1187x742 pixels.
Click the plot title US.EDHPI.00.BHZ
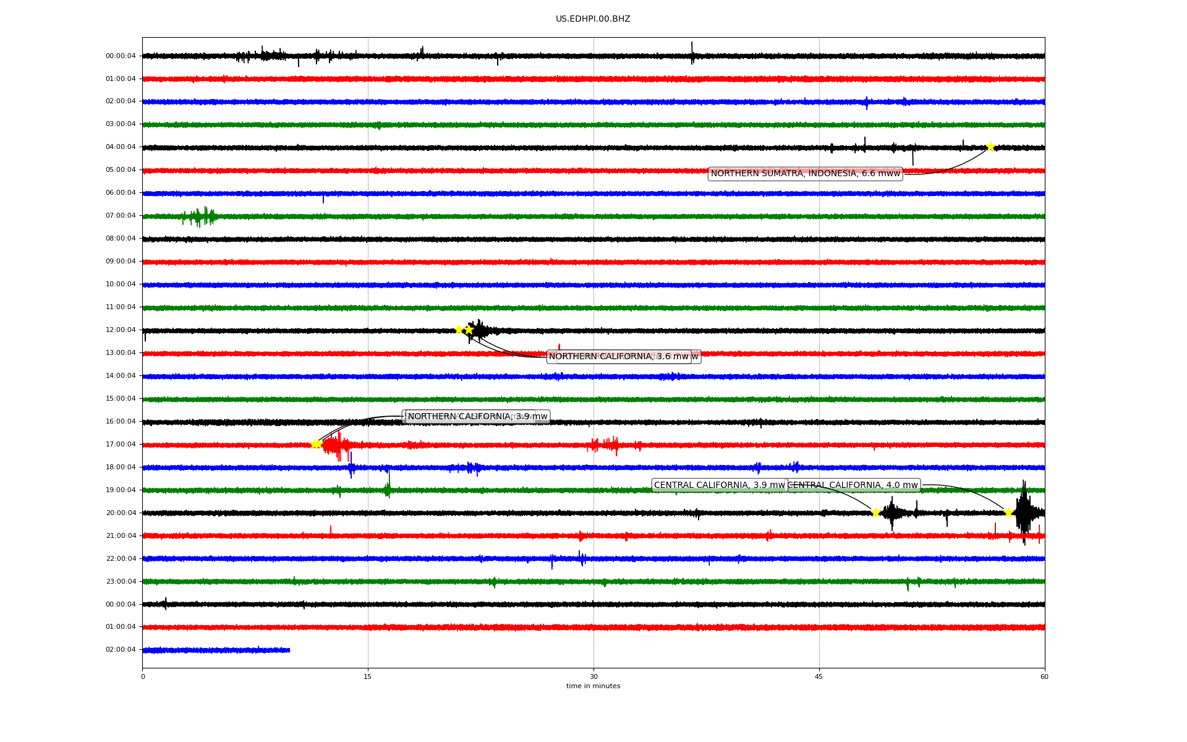593,19
